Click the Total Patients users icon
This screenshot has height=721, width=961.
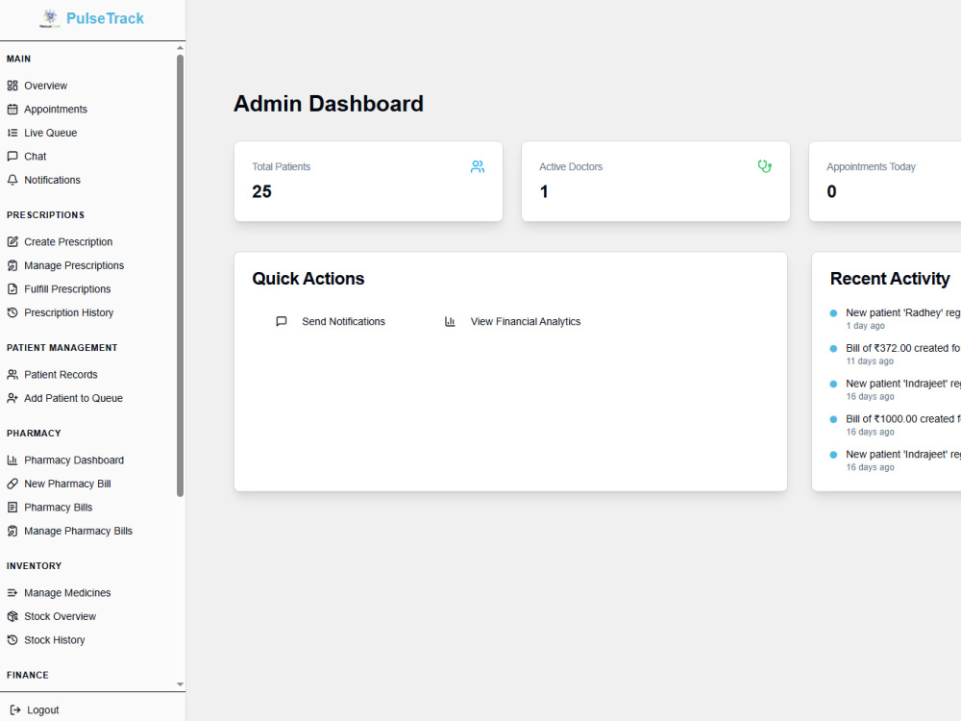[x=478, y=166]
